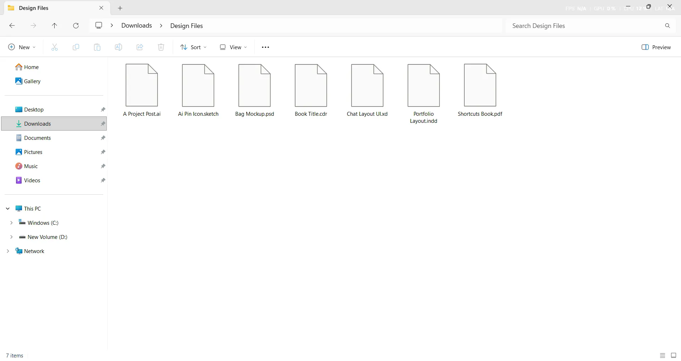Click the search magnifier icon
The width and height of the screenshot is (681, 361).
[x=667, y=25]
